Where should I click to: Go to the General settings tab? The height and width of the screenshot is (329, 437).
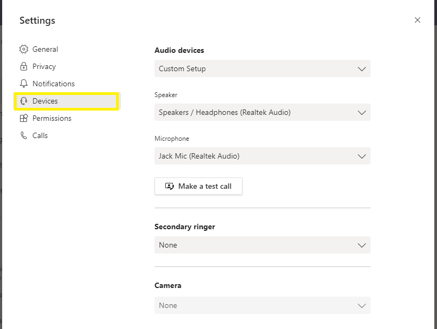[x=45, y=49]
